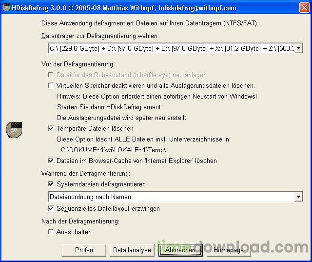Uncheck 'Dateien im Browser-Cache' option
This screenshot has width=312, height=262.
51,161
